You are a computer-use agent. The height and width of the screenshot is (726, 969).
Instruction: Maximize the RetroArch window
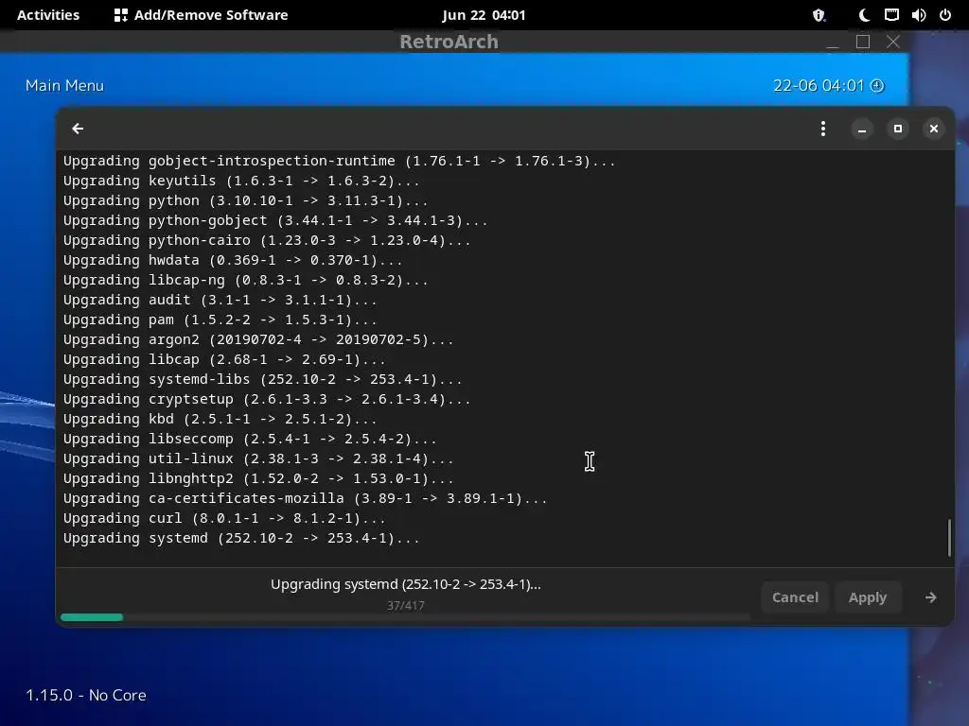(x=863, y=42)
